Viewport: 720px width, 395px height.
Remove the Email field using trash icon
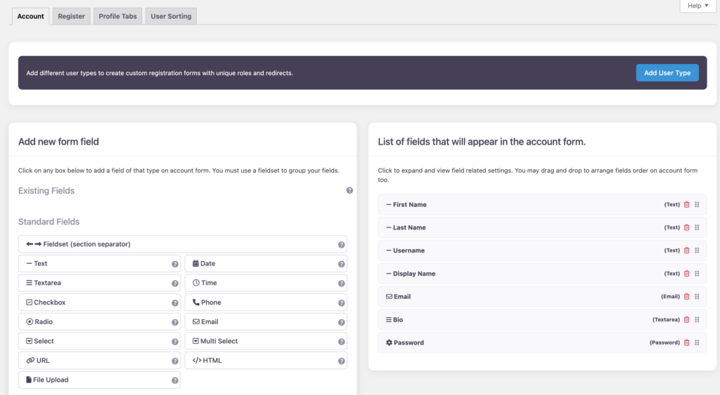[x=687, y=297]
